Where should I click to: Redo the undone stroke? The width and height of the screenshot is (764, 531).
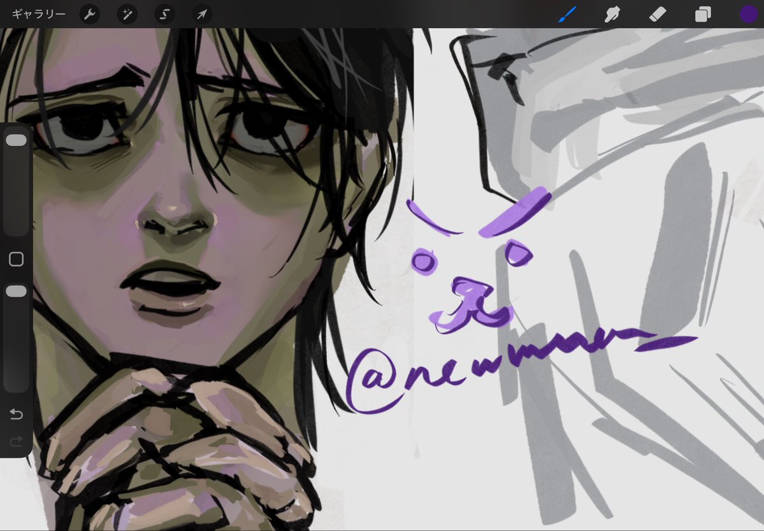[16, 441]
